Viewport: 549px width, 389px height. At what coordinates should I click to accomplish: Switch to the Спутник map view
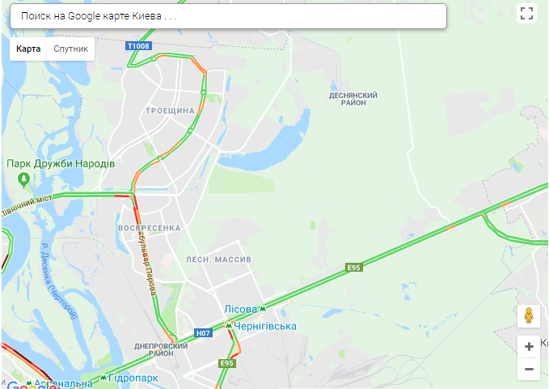(70, 49)
